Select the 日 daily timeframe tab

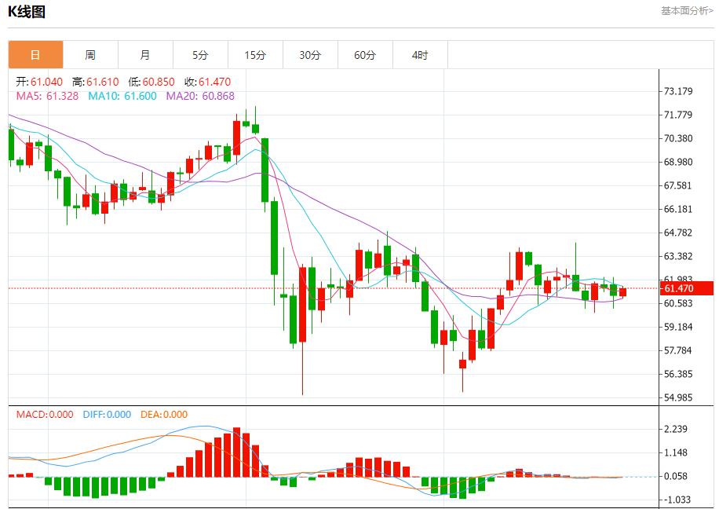click(x=35, y=55)
